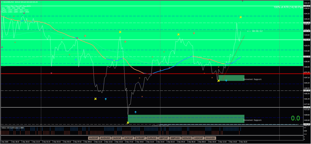The width and height of the screenshot is (311, 144).
Task: Click blue up arrow under upper support zone
Action: click(x=226, y=81)
